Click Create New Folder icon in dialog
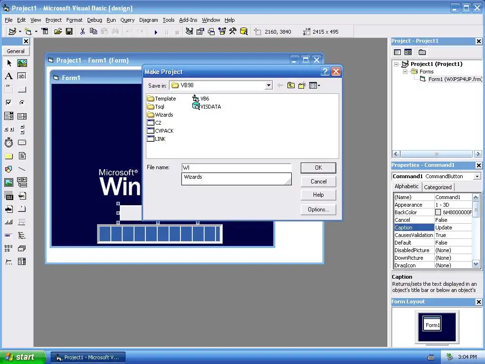 [x=302, y=85]
